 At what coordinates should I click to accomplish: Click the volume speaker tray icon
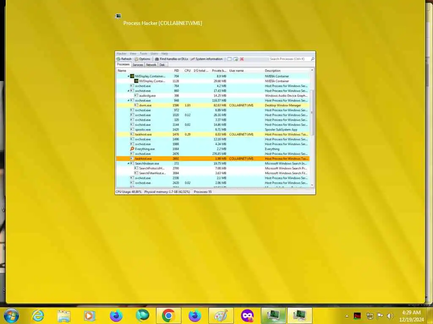tap(390, 316)
